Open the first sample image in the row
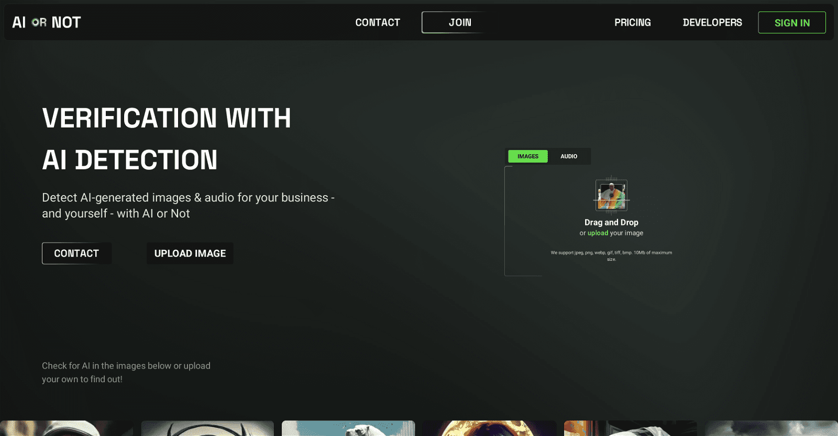 click(x=67, y=428)
